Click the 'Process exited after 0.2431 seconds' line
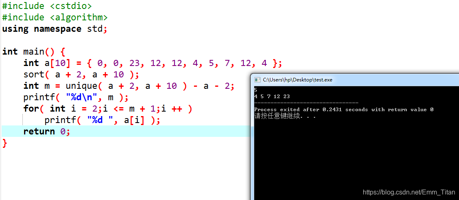459x200 pixels. tap(344, 110)
